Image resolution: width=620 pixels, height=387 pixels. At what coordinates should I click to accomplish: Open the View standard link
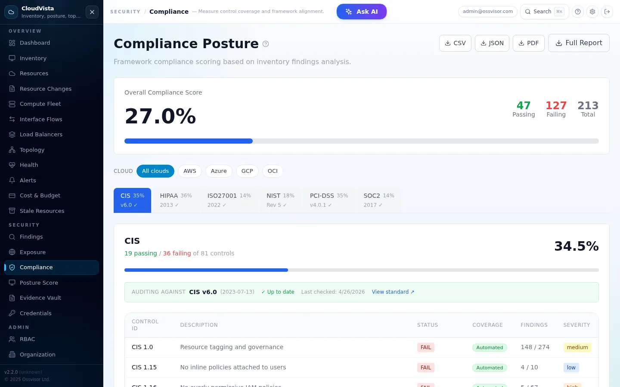393,292
